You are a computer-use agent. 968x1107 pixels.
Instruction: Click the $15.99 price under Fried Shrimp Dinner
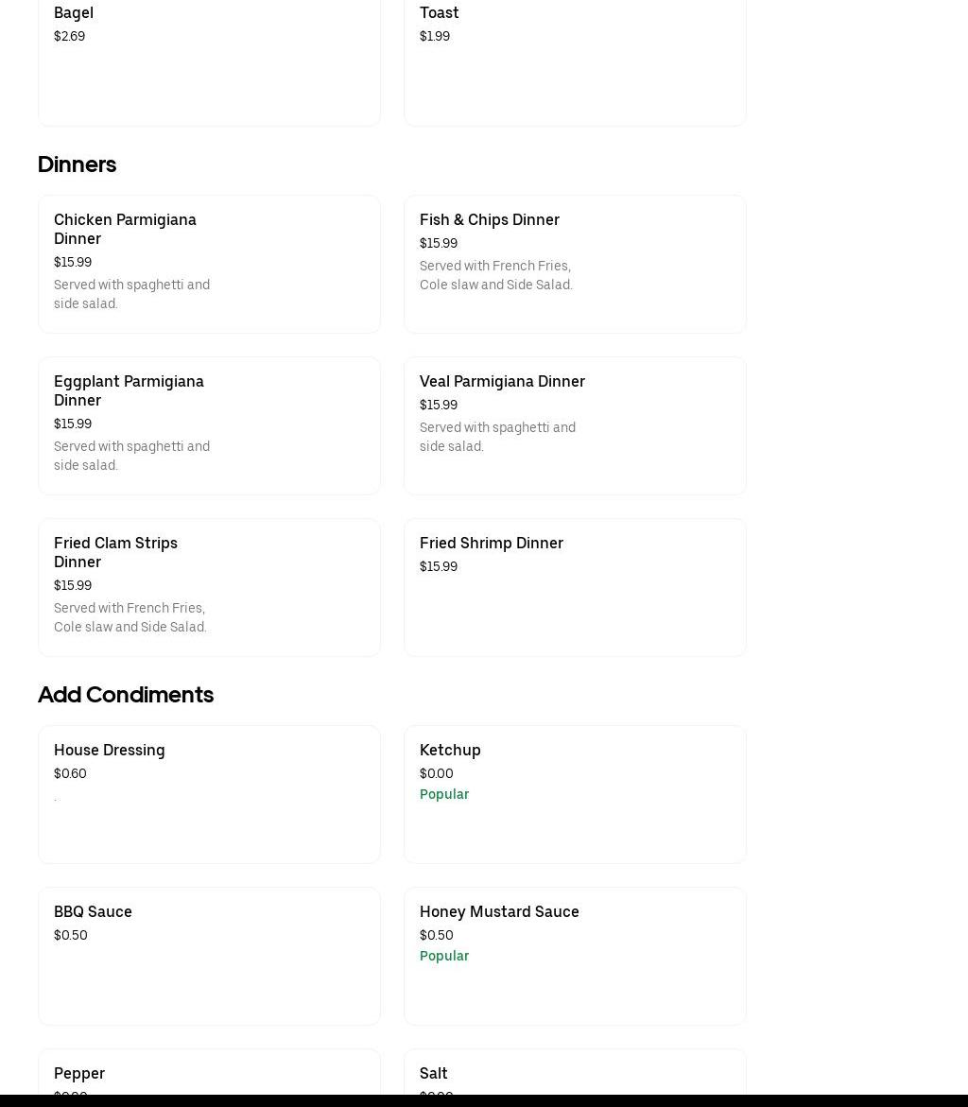[439, 566]
